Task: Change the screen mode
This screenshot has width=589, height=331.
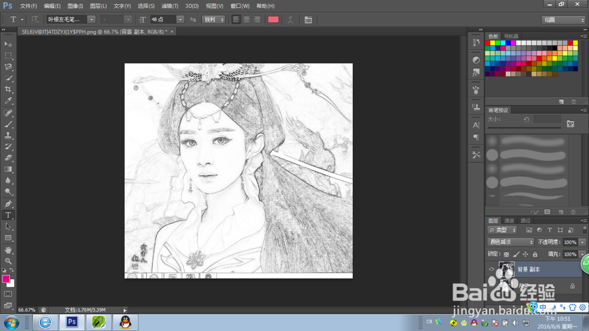Action: pos(8,306)
